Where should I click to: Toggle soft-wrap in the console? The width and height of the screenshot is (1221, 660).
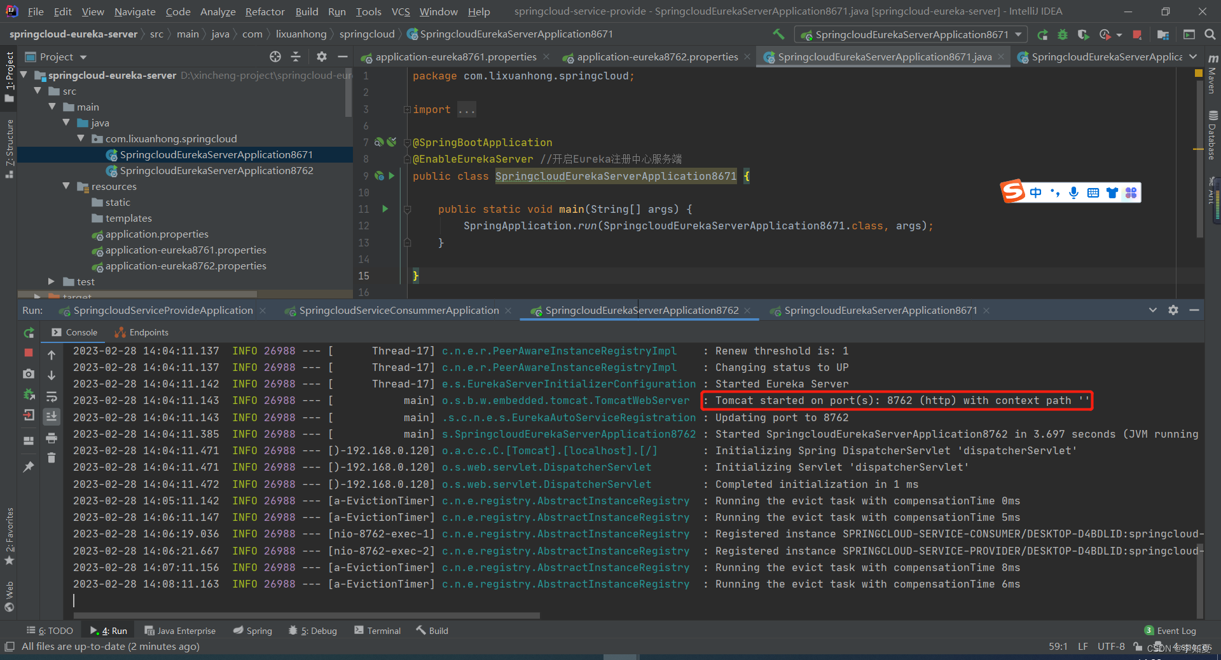click(x=52, y=396)
